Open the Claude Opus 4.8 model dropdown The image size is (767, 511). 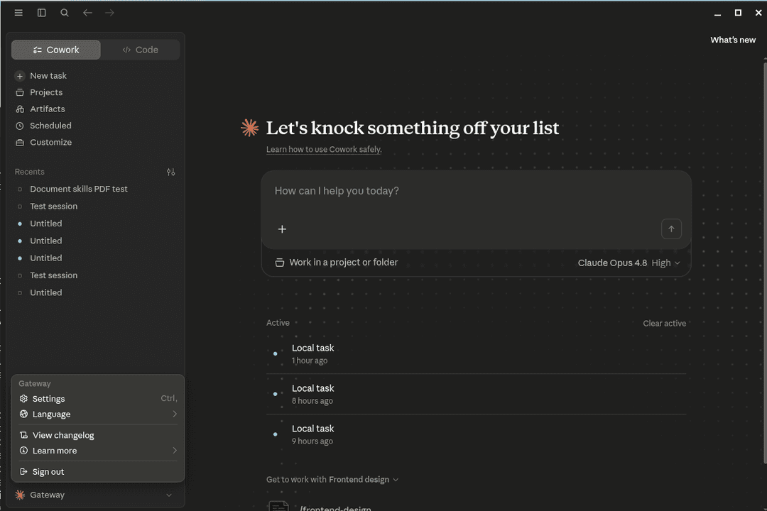click(x=629, y=263)
